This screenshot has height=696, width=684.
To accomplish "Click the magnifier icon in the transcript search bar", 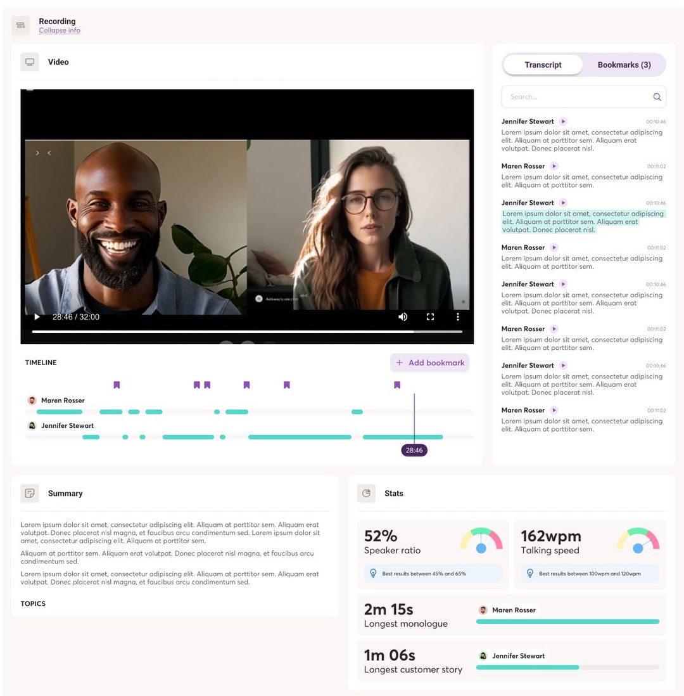I will click(x=657, y=96).
